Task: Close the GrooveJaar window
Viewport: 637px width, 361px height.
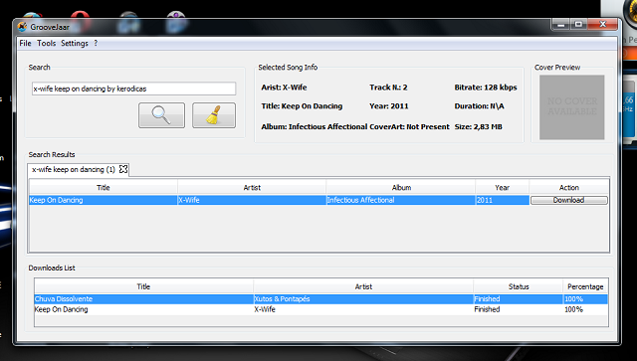Action: click(x=603, y=24)
